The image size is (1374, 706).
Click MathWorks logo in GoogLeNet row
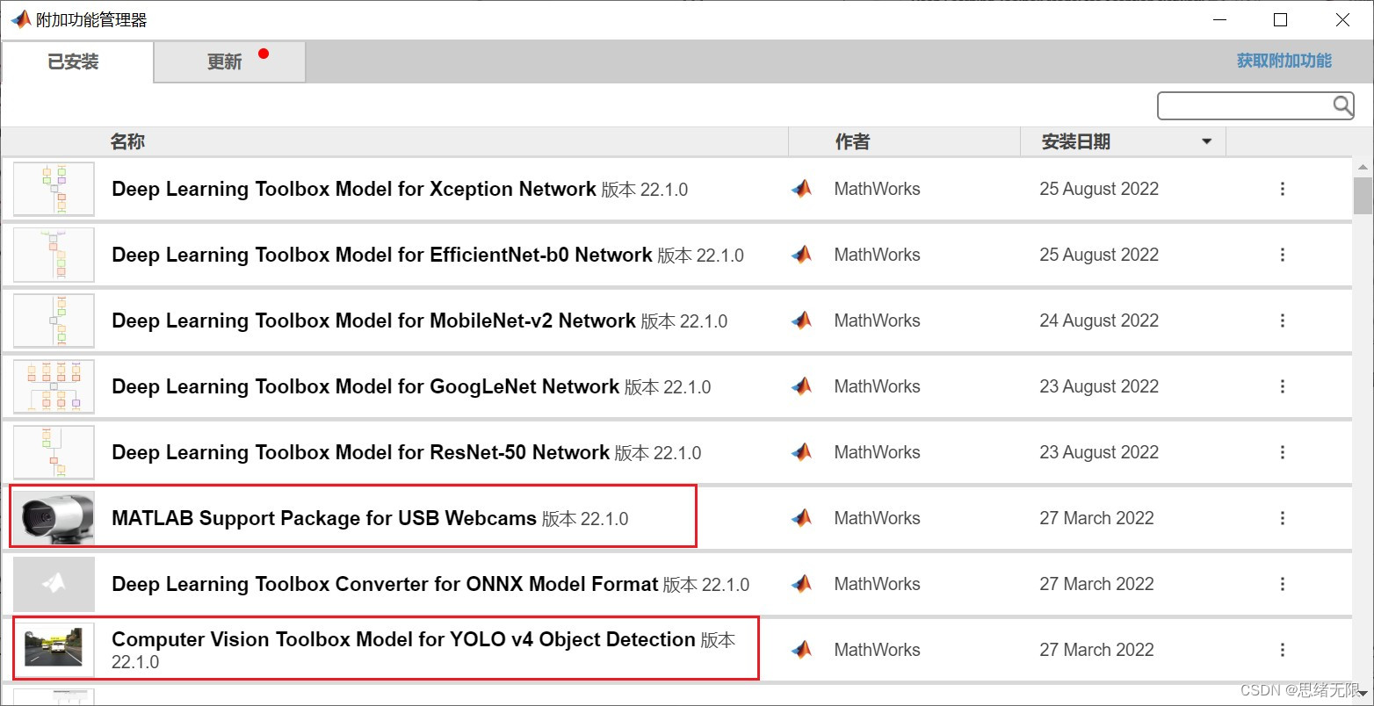[801, 386]
